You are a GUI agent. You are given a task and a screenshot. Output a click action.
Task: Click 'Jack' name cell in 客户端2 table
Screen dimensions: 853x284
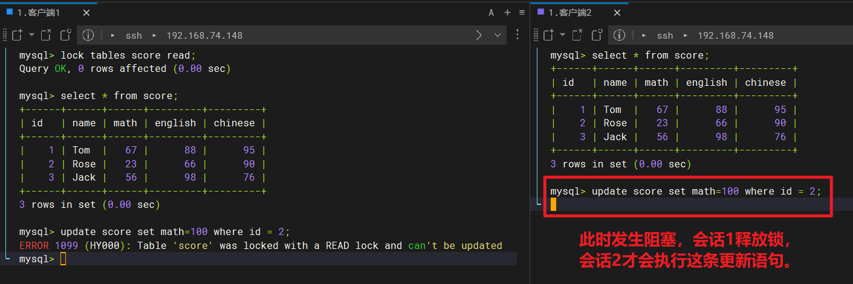pyautogui.click(x=615, y=137)
